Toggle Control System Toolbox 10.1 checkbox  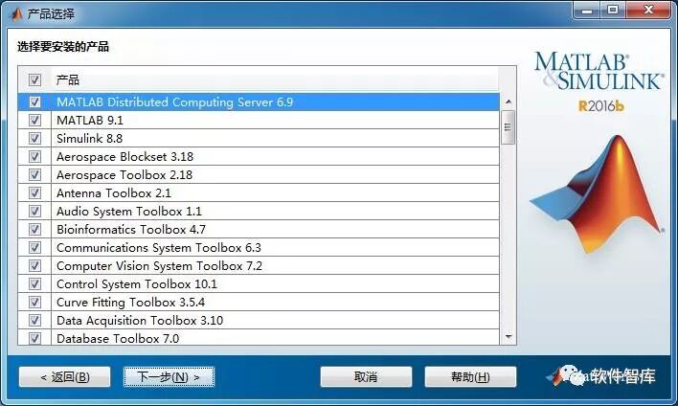point(34,283)
